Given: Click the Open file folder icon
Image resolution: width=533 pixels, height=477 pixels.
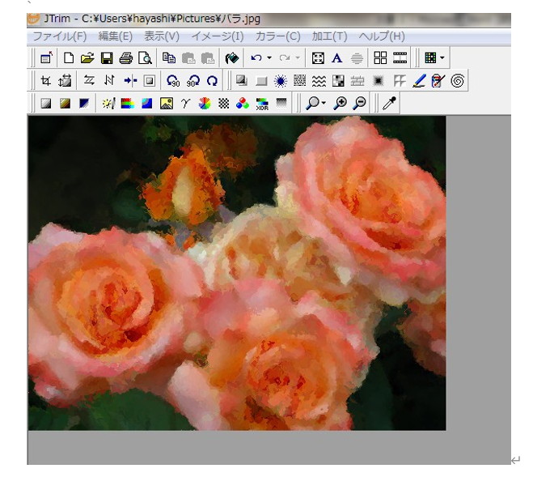Looking at the screenshot, I should tap(87, 58).
